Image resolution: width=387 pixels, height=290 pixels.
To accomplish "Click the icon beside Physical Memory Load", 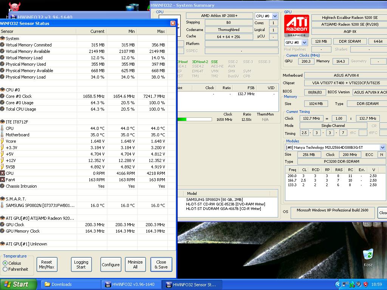I will click(x=2, y=77).
